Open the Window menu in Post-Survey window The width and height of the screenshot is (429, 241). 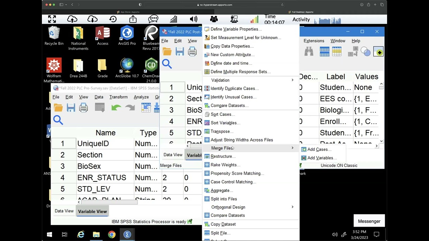click(338, 41)
